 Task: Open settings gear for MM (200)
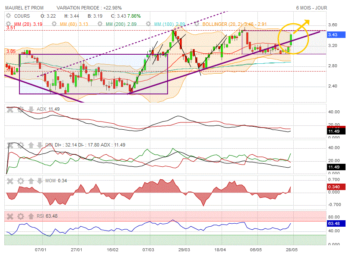pos(100,24)
